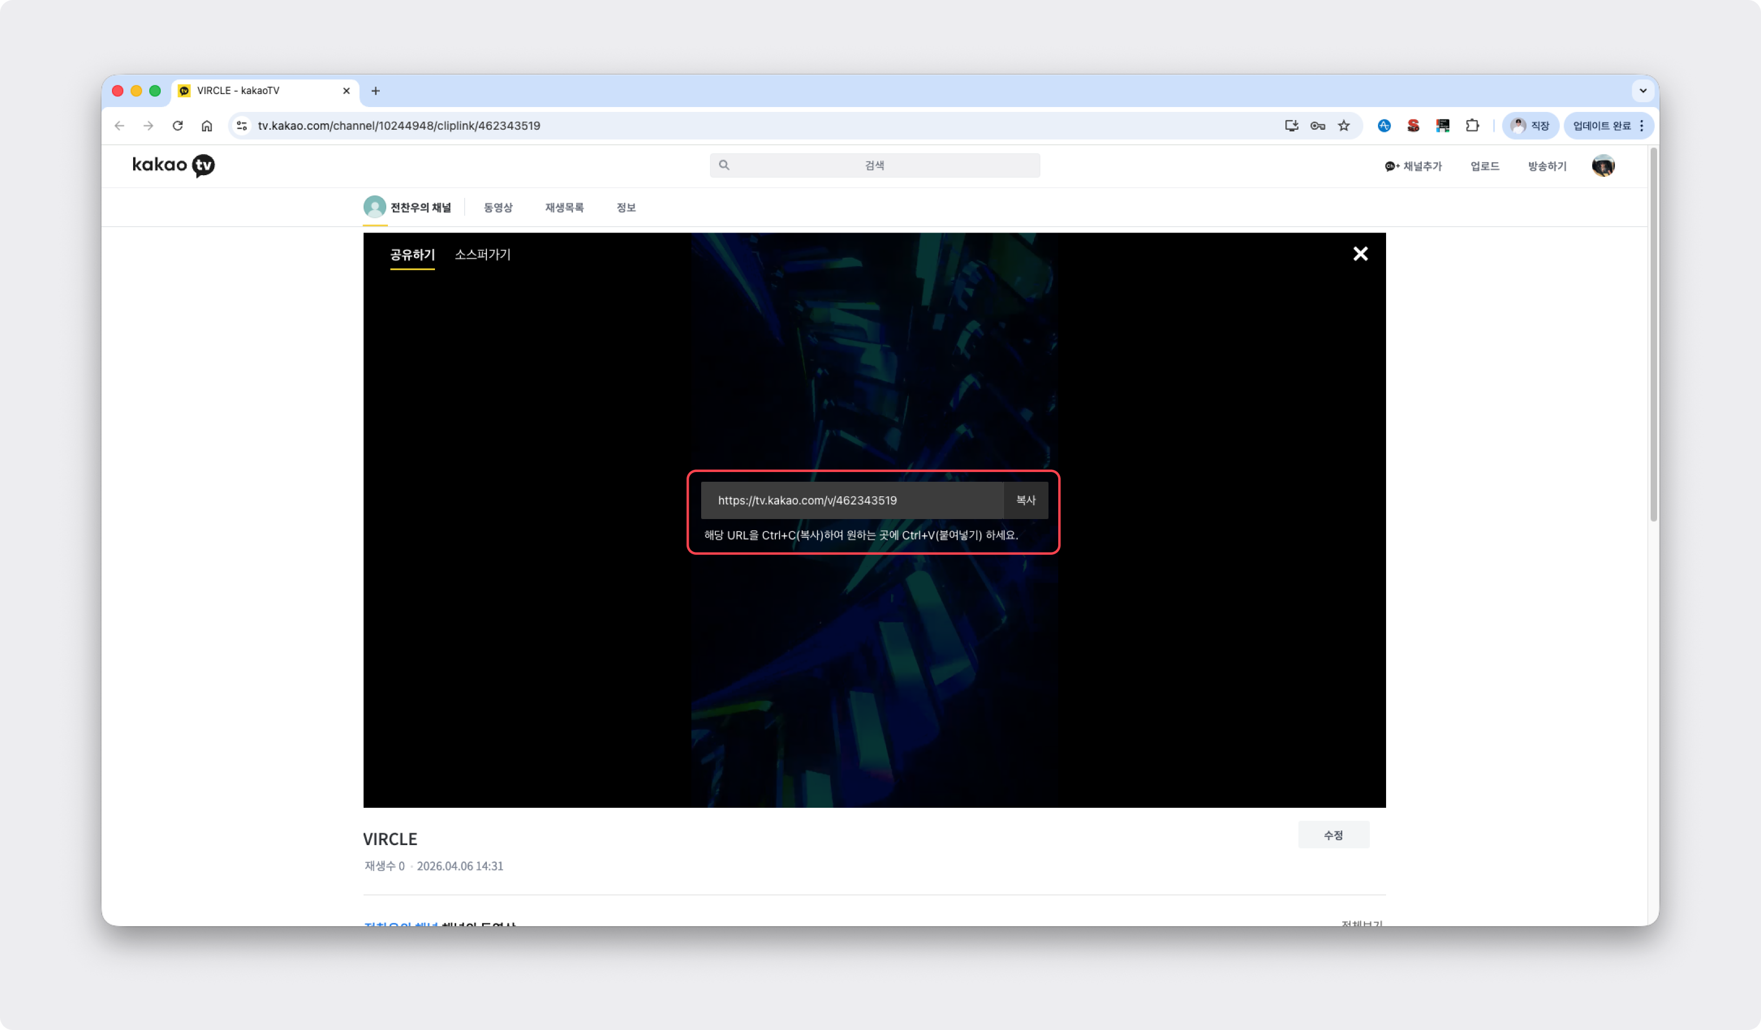This screenshot has height=1030, width=1761.
Task: Open user profile avatar menu
Action: coord(1602,166)
